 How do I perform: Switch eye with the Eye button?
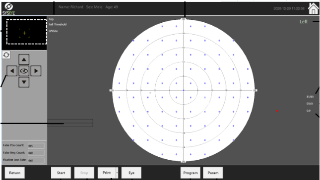coord(131,173)
